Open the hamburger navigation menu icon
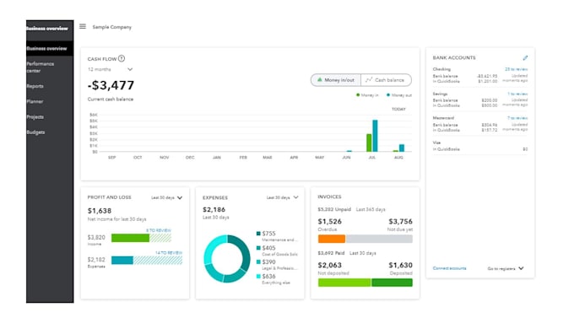The image size is (574, 323). pos(83,26)
